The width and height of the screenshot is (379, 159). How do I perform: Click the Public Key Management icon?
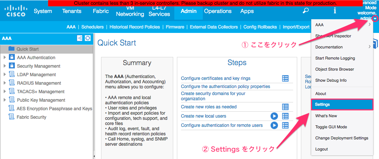pos(11,100)
